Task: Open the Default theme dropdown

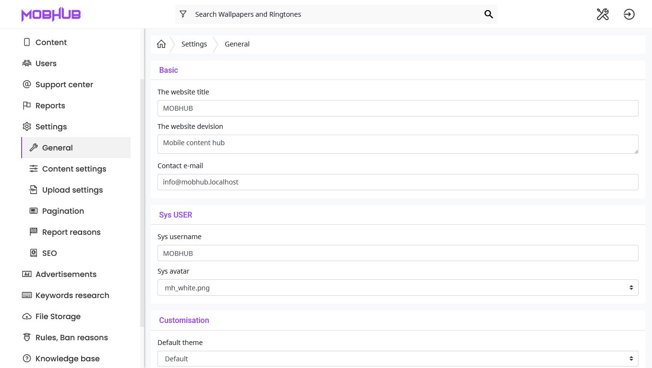Action: 398,358
